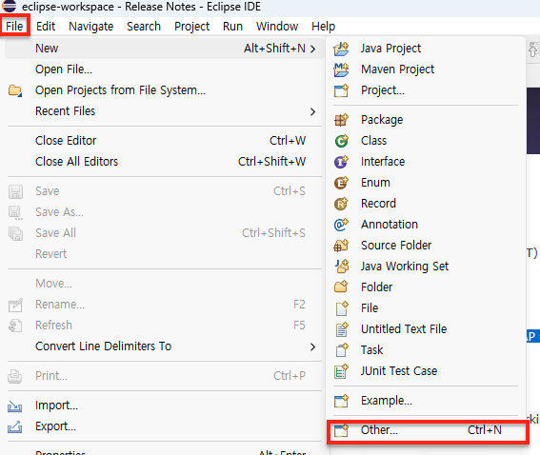Click the Java Project icon
540x455 pixels.
[341, 49]
